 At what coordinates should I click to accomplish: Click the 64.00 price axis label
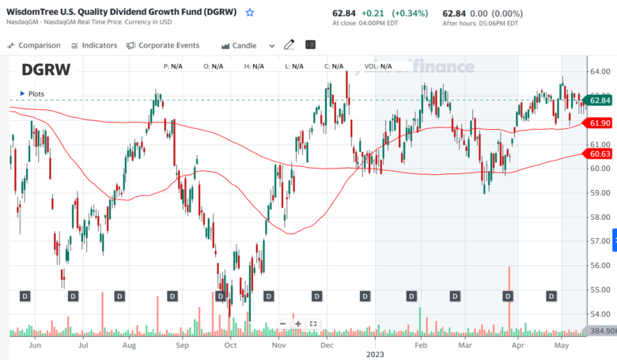[x=600, y=71]
